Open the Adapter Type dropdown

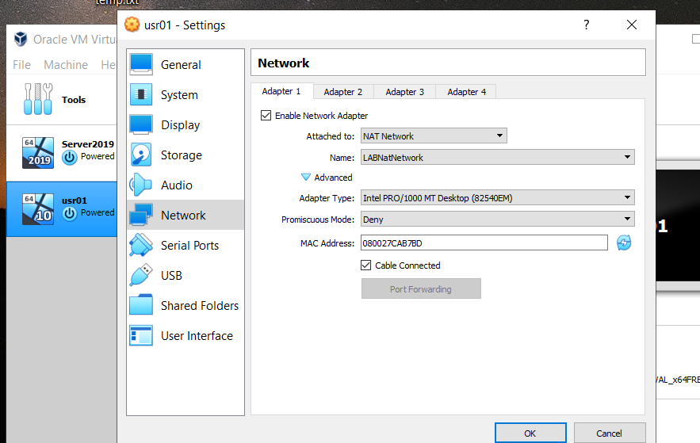(497, 197)
